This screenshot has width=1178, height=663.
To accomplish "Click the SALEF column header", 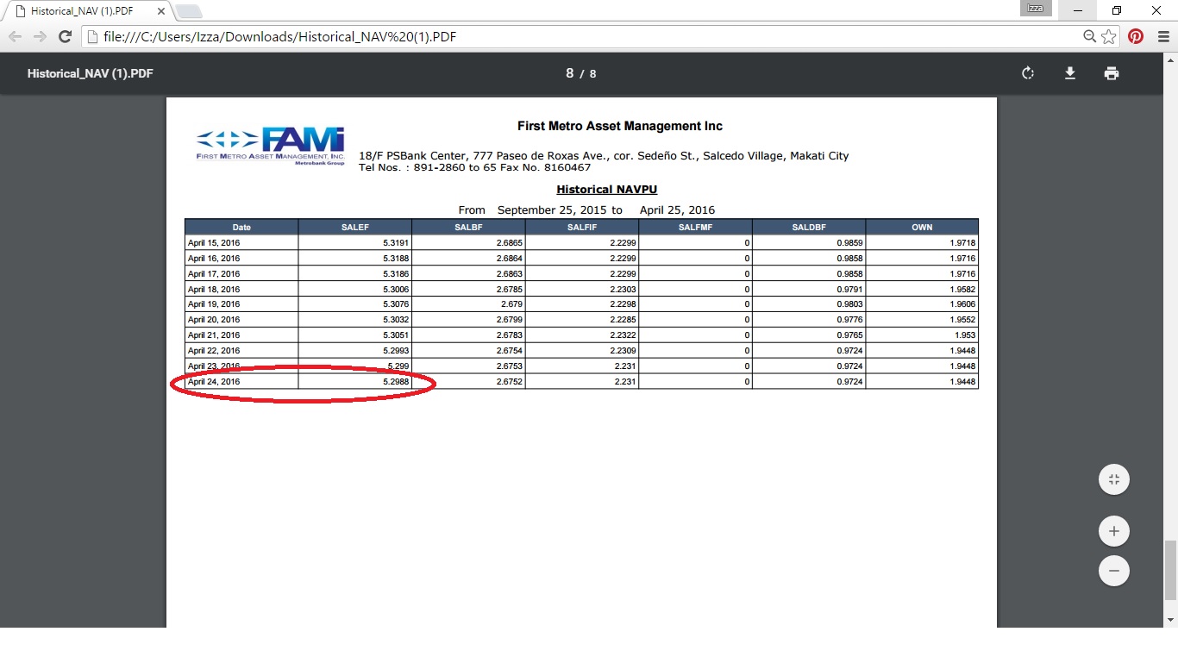I will [x=354, y=228].
